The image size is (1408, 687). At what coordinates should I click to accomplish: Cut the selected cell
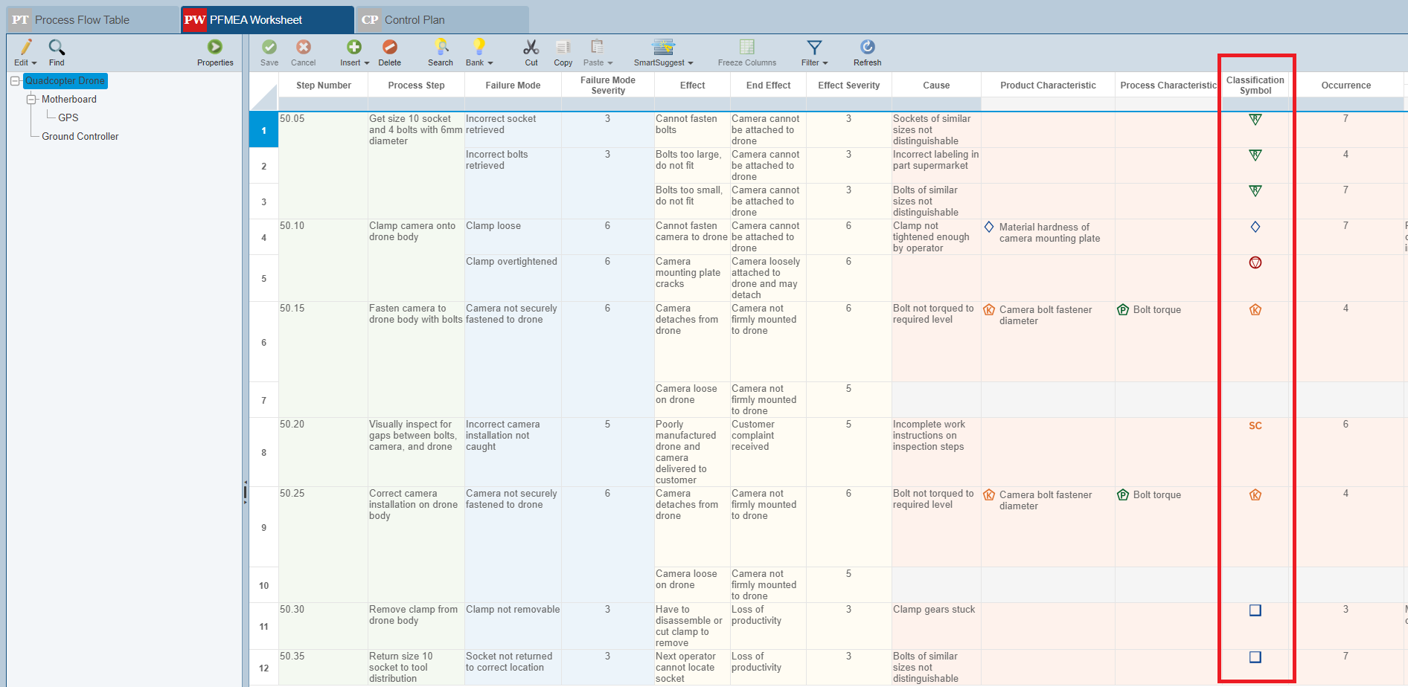(x=531, y=52)
